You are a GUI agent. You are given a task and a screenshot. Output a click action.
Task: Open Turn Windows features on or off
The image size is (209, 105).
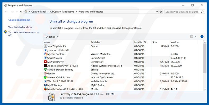tap(24, 34)
